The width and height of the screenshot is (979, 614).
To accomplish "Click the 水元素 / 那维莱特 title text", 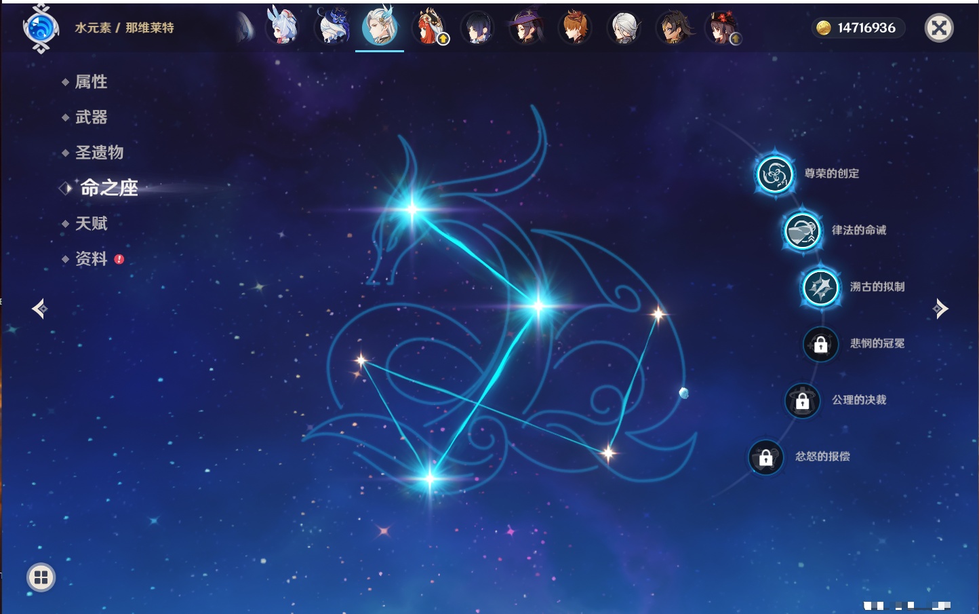I will [124, 28].
